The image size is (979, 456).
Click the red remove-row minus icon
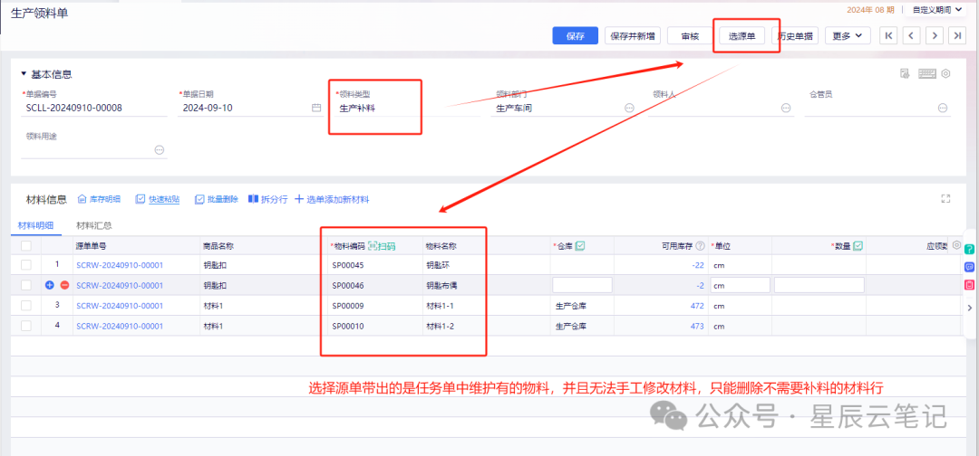pyautogui.click(x=64, y=285)
